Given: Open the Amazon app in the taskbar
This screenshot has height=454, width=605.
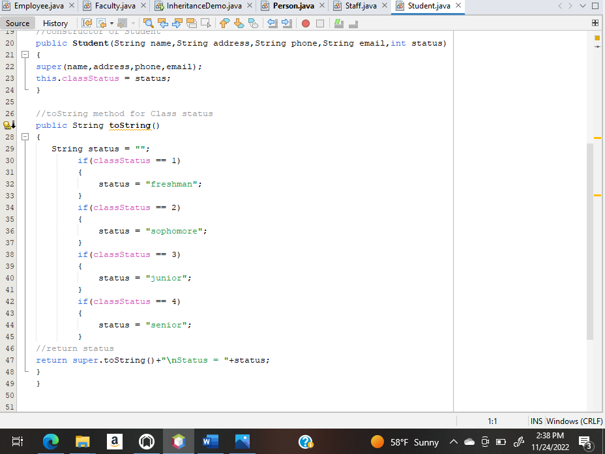Looking at the screenshot, I should (115, 441).
